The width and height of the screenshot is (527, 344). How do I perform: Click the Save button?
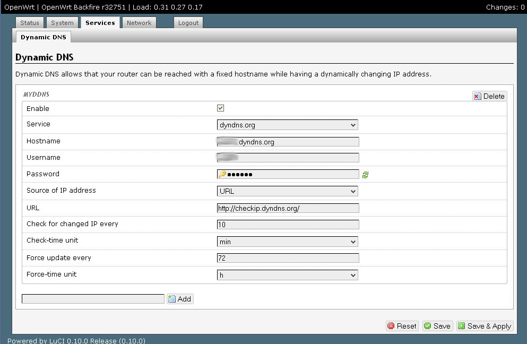click(x=437, y=326)
